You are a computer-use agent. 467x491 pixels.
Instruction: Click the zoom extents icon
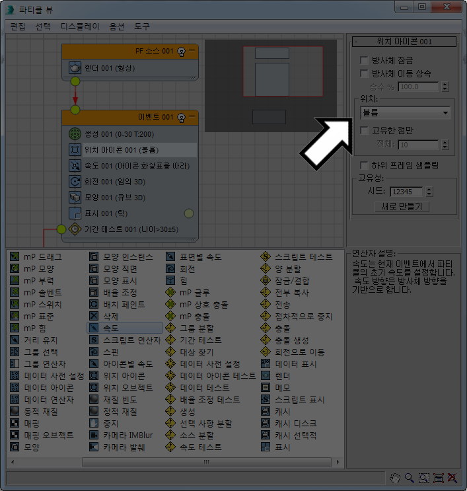[x=438, y=478]
